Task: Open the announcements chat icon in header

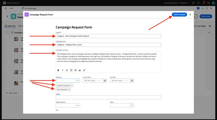Action: tap(193, 3)
